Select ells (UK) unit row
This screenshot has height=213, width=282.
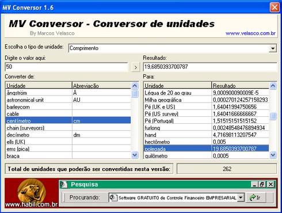[x=68, y=142]
